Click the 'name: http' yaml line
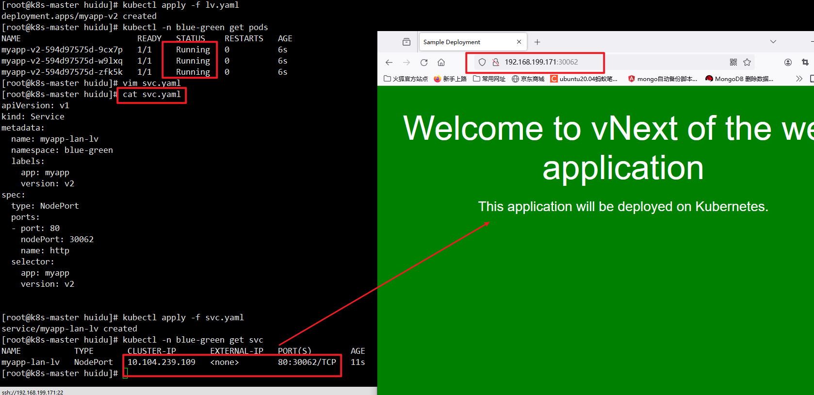 [45, 250]
